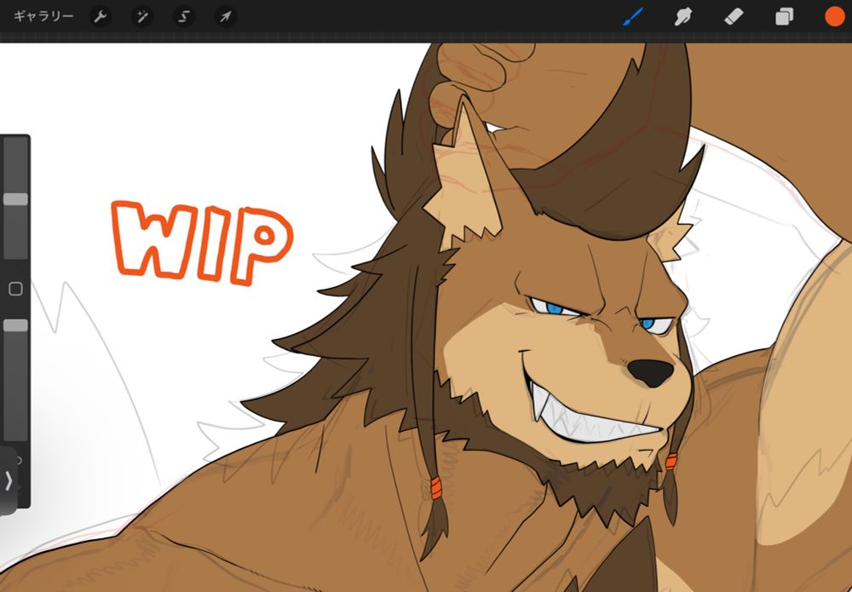Select the Brush tool
The height and width of the screenshot is (592, 852).
[632, 17]
